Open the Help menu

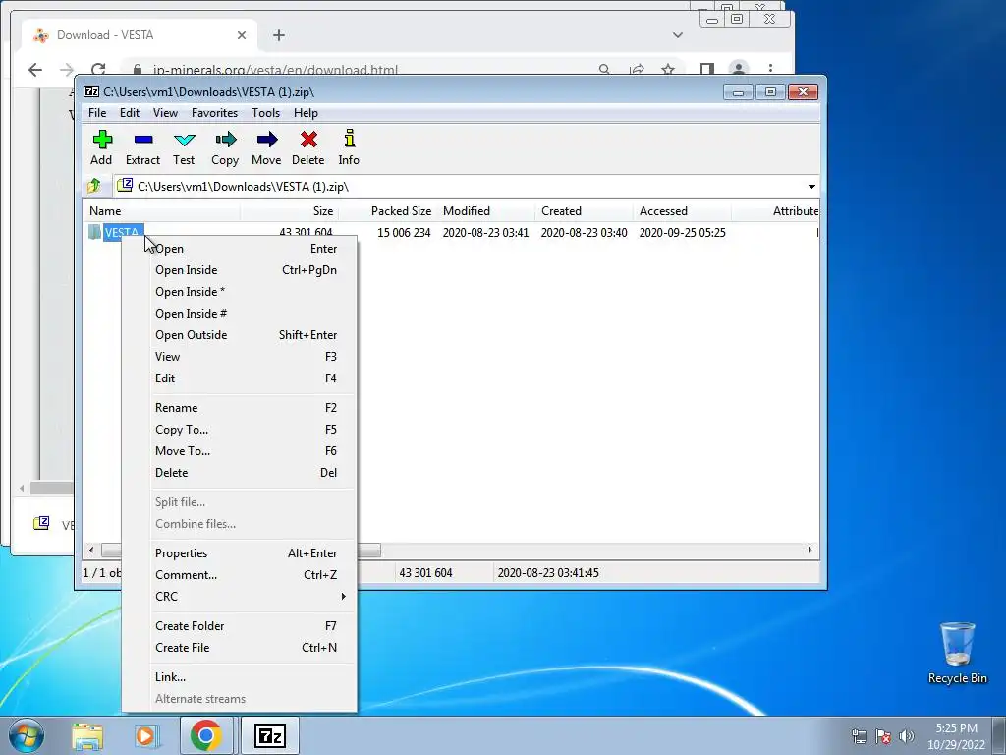(x=307, y=113)
